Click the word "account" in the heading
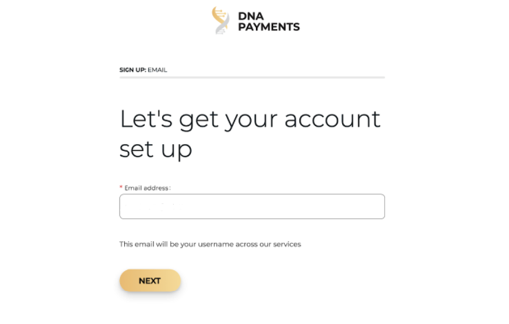 click(332, 119)
